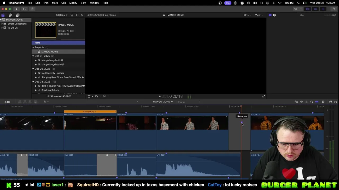Collapse the Dec 31, 2025 group
Viewport: 339px width, 190px height.
(33, 56)
